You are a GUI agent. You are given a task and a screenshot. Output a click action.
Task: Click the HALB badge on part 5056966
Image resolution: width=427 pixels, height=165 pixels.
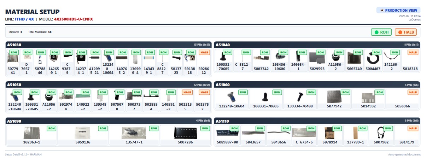click(413, 92)
